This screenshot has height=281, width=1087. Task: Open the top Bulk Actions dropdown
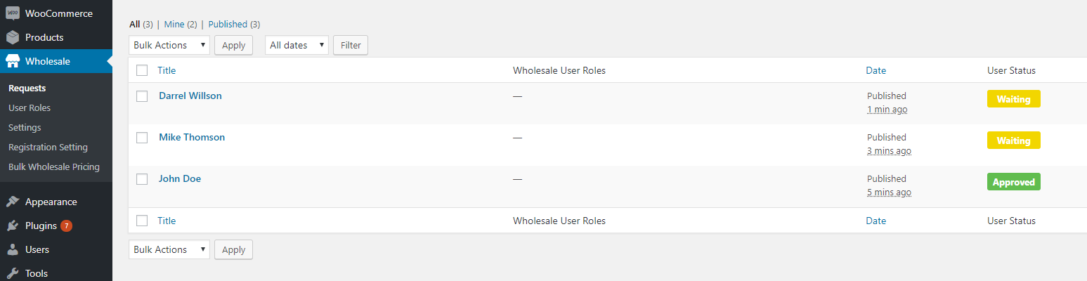[169, 45]
